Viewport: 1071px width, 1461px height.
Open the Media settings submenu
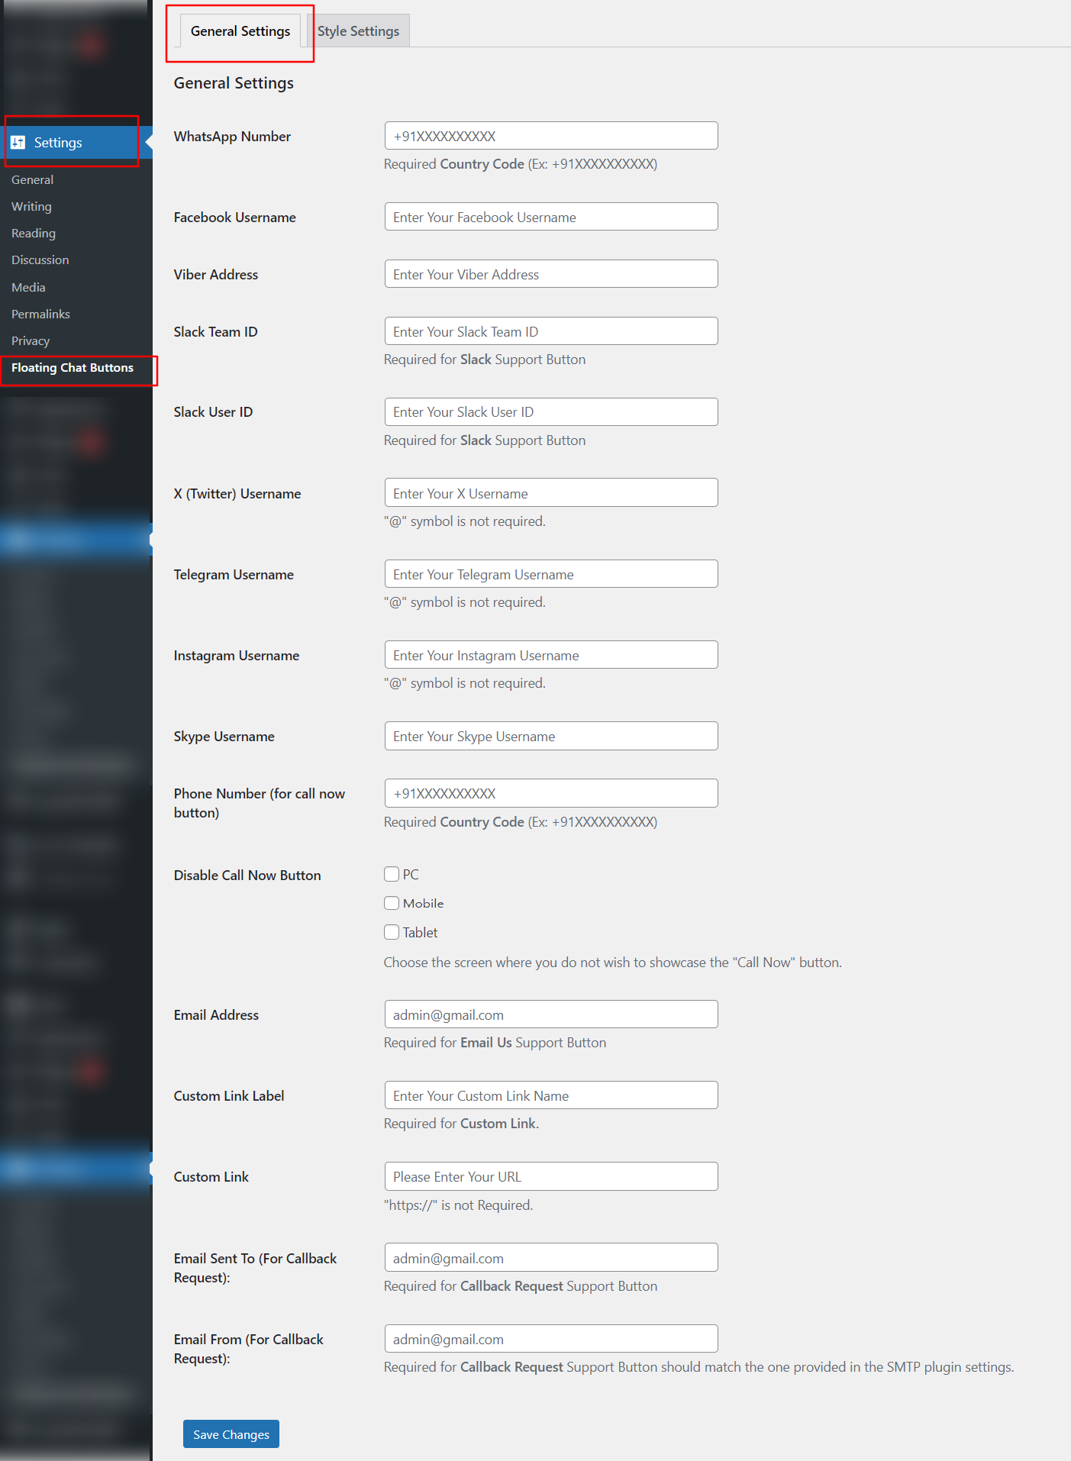coord(28,288)
